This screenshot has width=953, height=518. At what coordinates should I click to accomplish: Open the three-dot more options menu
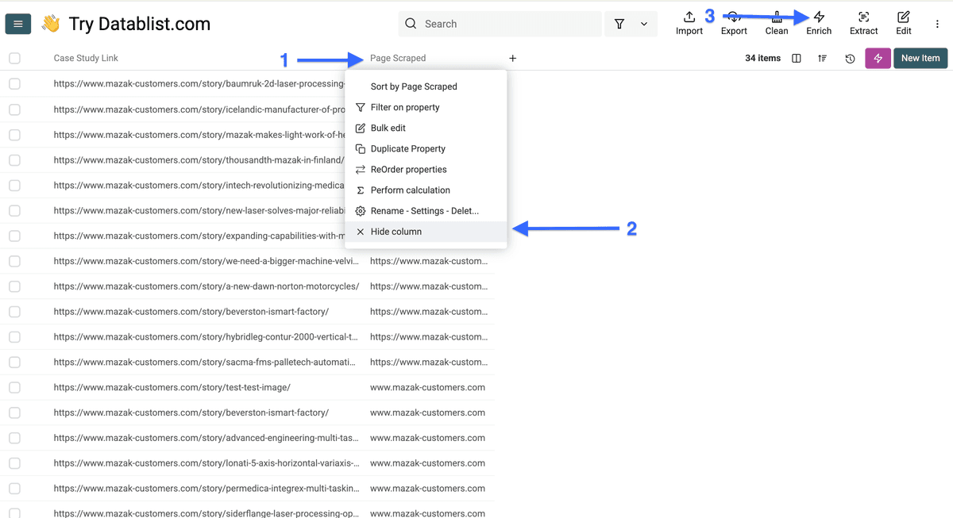click(937, 24)
